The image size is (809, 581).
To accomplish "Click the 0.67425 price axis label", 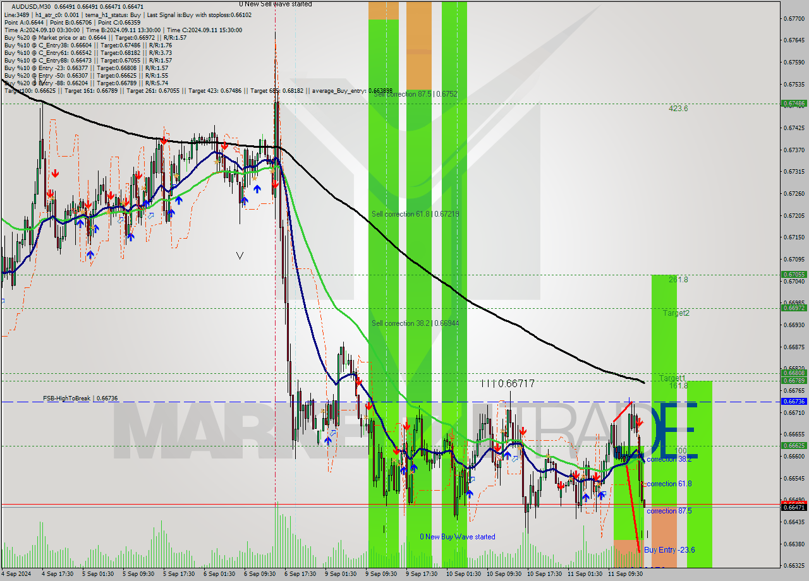I will (x=793, y=128).
